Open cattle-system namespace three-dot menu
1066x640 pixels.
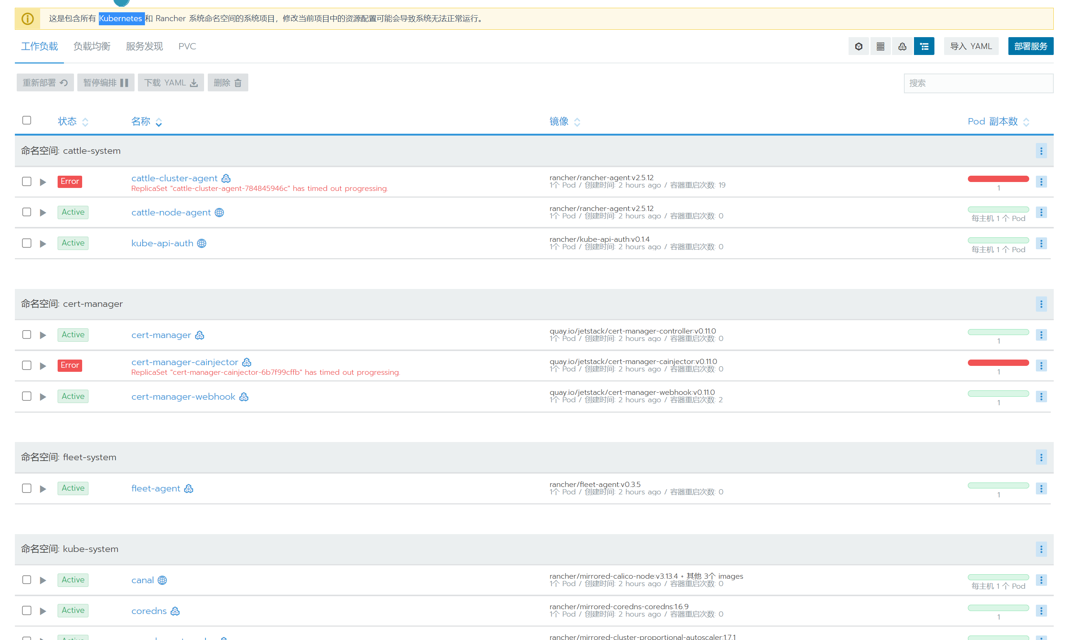(x=1041, y=151)
